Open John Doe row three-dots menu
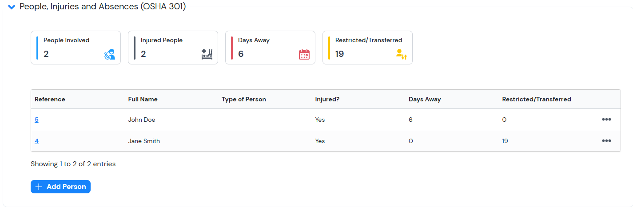Screen dimensions: 633x208 pos(606,120)
